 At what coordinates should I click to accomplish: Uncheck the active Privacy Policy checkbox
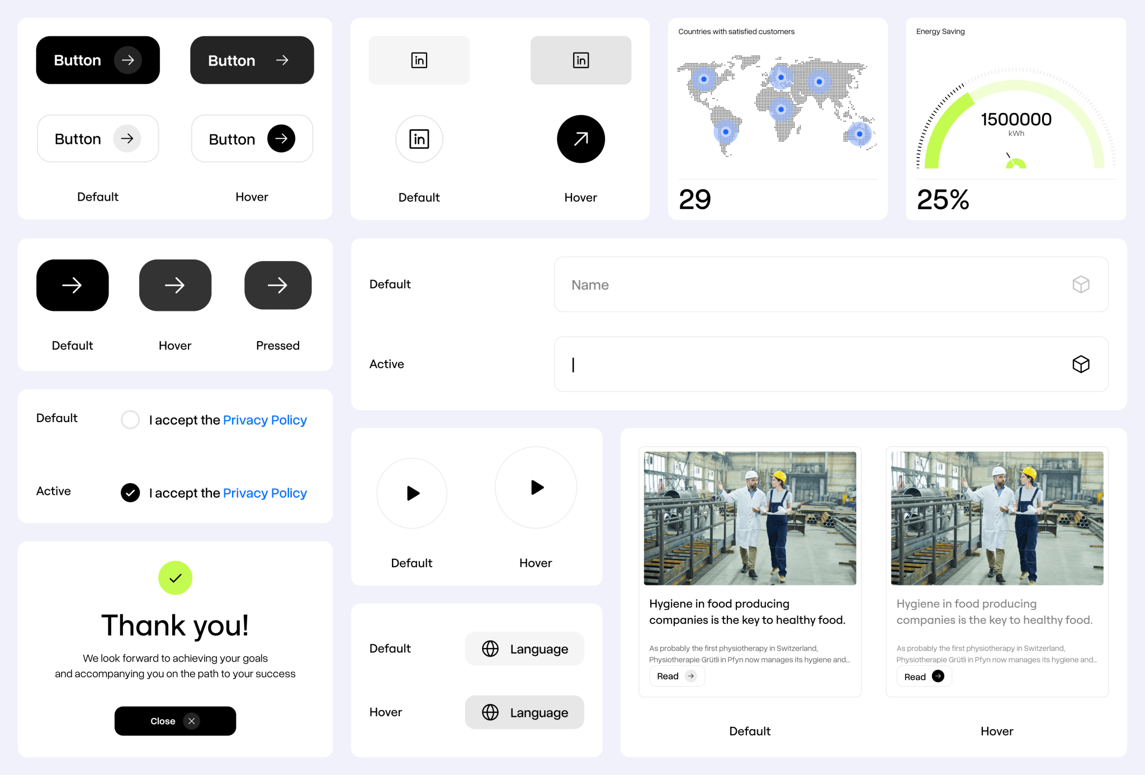(130, 493)
